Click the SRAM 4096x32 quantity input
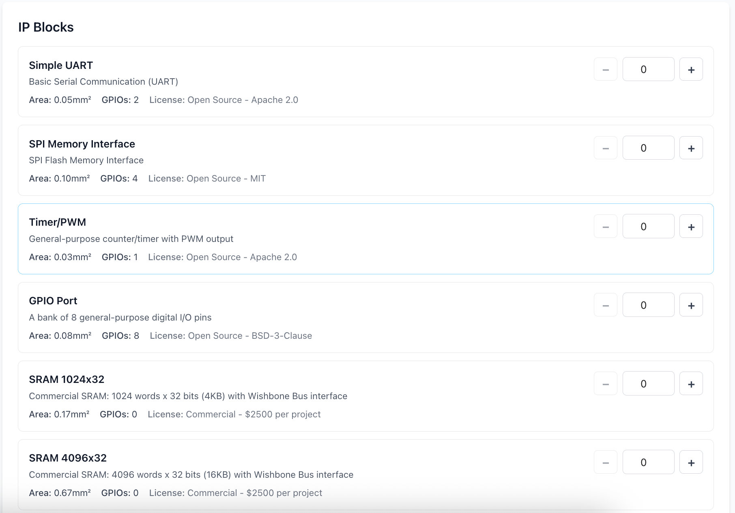 tap(648, 463)
